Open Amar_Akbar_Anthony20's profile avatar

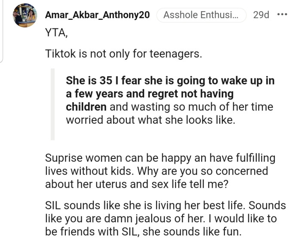click(25, 16)
